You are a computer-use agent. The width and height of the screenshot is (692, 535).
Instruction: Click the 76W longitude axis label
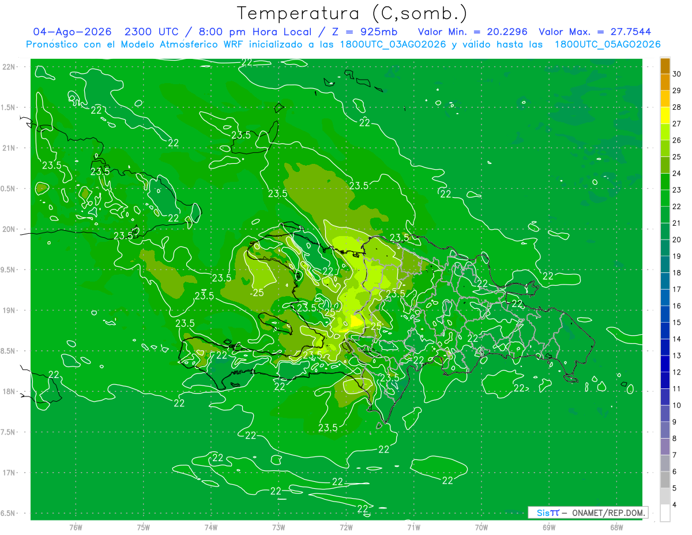pos(76,527)
